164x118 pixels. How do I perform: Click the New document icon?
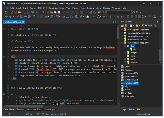(6, 12)
